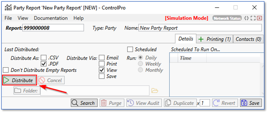
Task: Click the yellow browse folder icon
Action: [154, 91]
